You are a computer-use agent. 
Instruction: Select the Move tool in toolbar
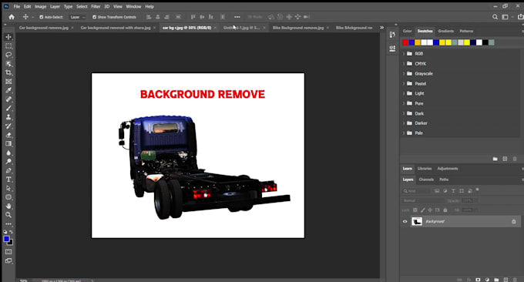(8, 37)
